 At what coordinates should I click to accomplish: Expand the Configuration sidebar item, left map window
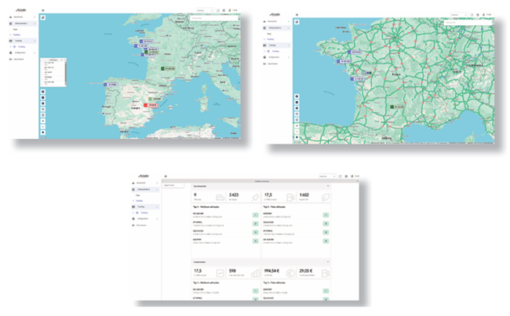22,53
